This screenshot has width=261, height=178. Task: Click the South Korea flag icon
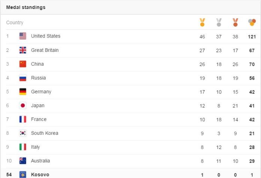(22, 133)
